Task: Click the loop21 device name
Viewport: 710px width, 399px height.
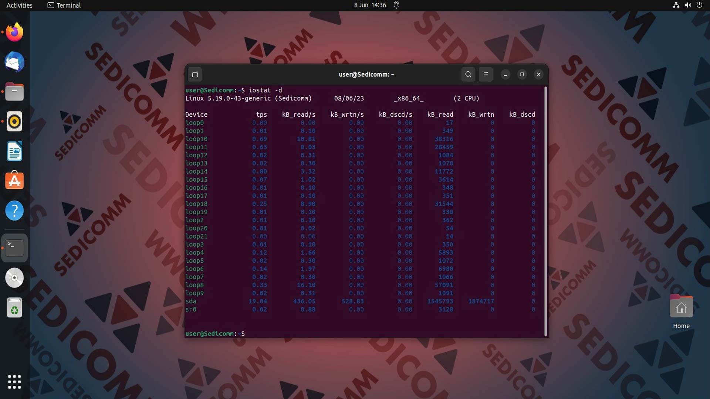Action: [196, 236]
